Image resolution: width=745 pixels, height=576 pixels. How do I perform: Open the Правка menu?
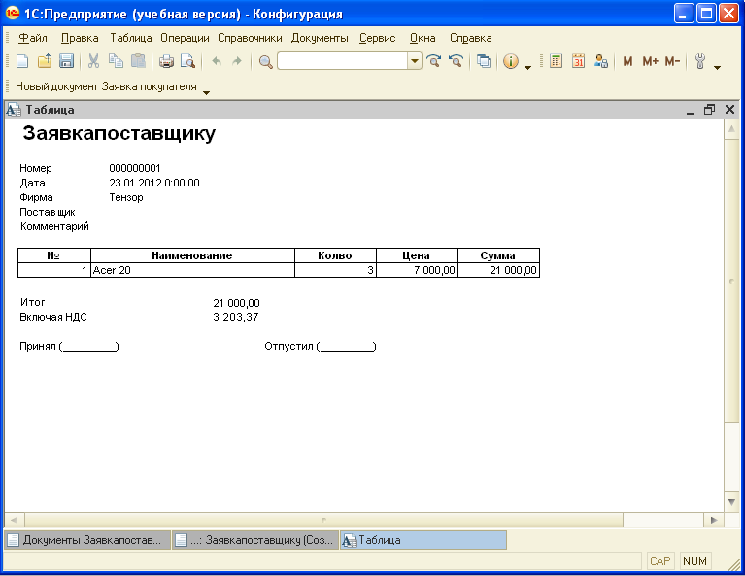(x=80, y=38)
